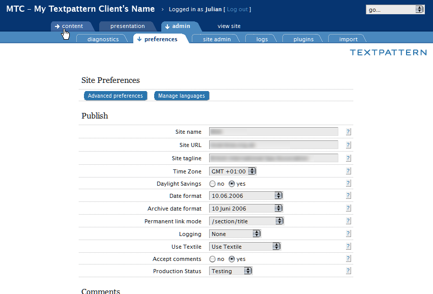Open help for Site name
Viewport: 433px width, 294px height.
tap(348, 132)
